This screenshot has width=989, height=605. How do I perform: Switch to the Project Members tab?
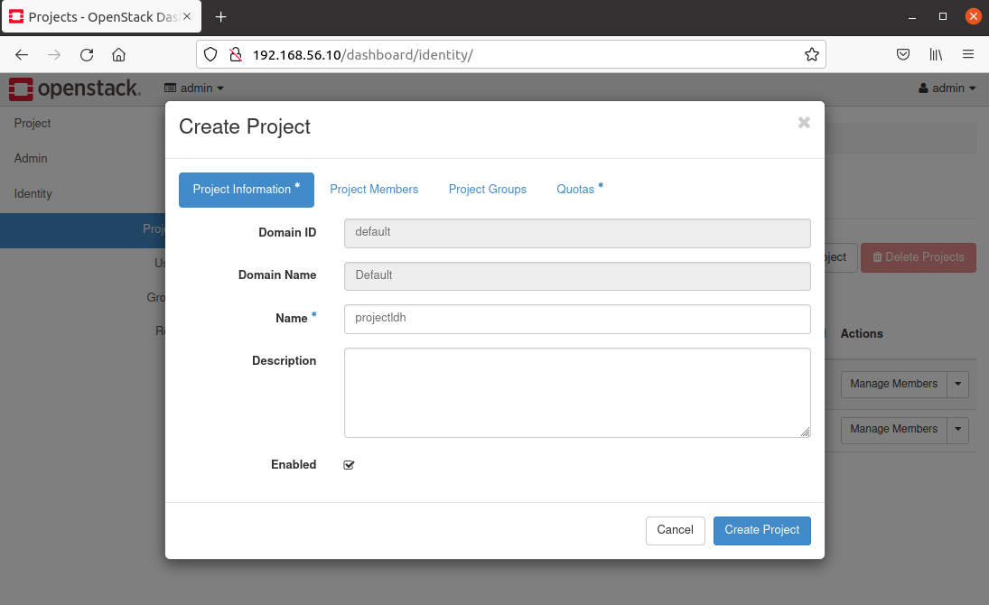(374, 190)
